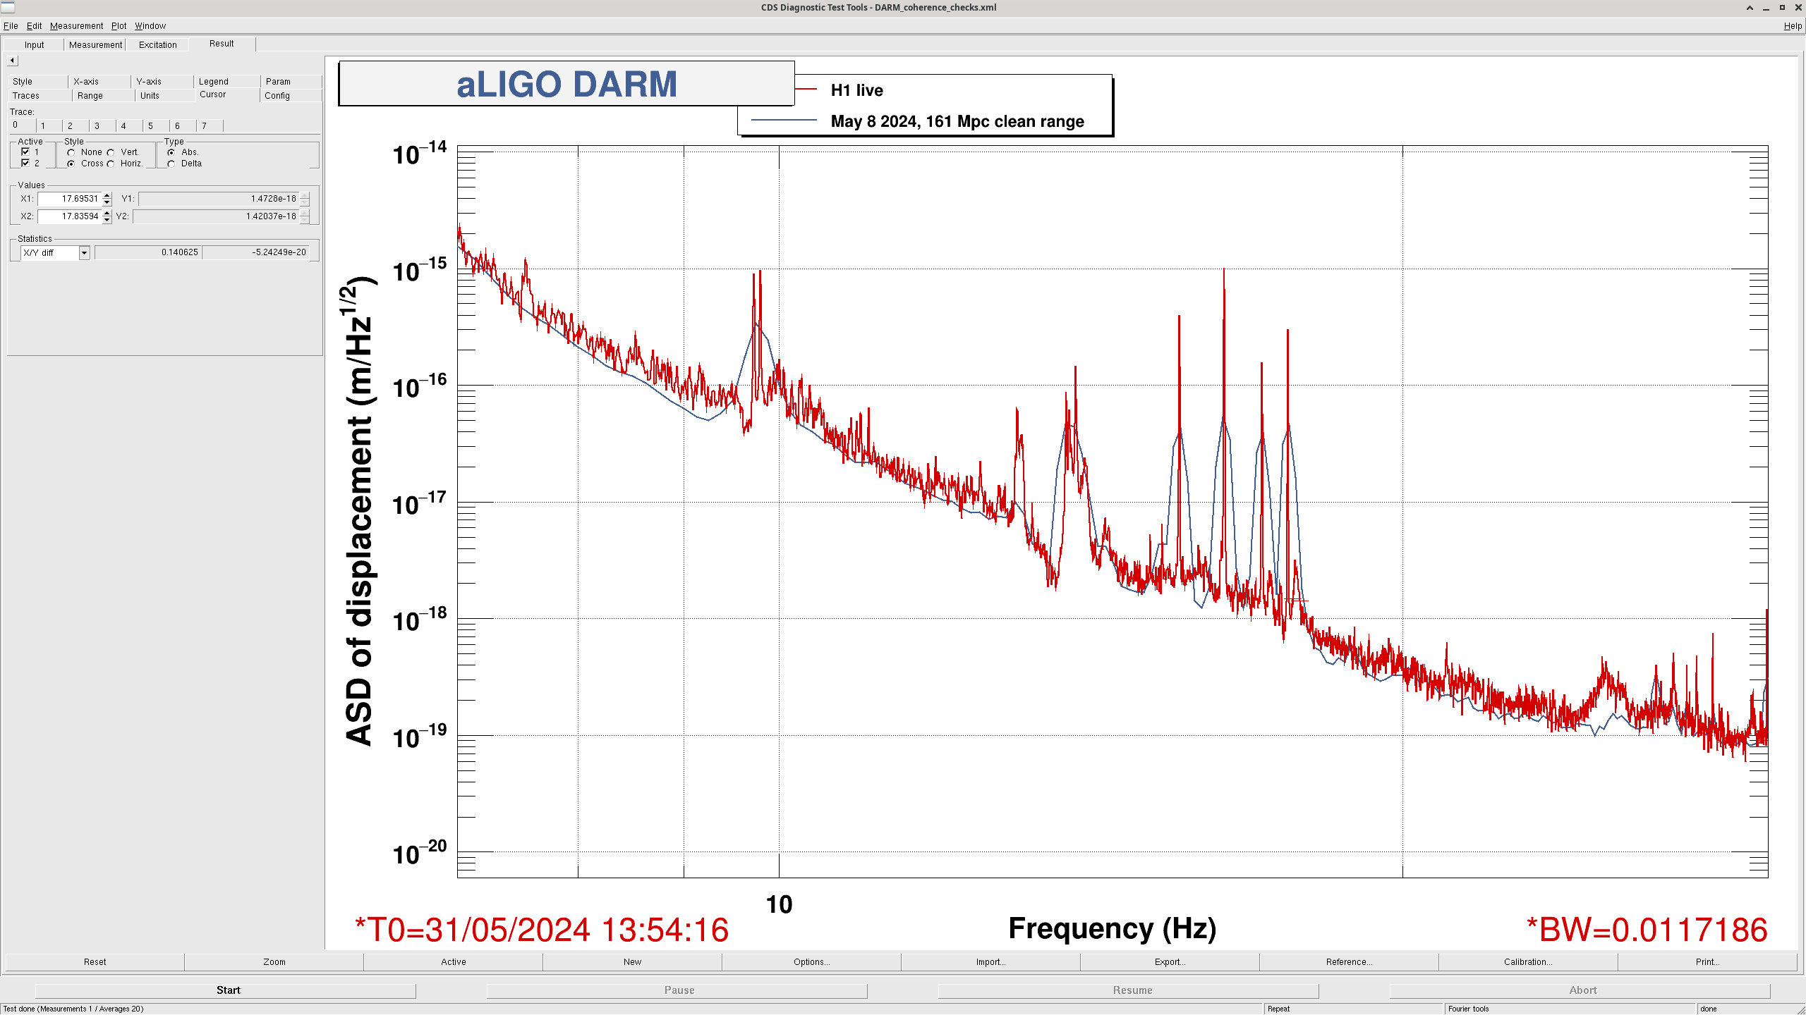
Task: Click the Export... button
Action: pyautogui.click(x=1169, y=961)
